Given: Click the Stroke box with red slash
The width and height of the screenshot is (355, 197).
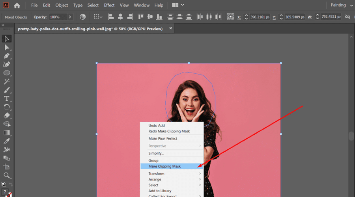Looking at the screenshot, I should tap(9, 195).
